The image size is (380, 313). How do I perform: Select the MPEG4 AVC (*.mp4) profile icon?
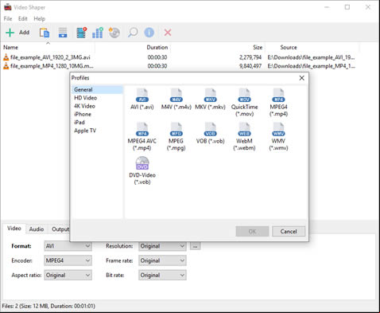pos(142,130)
